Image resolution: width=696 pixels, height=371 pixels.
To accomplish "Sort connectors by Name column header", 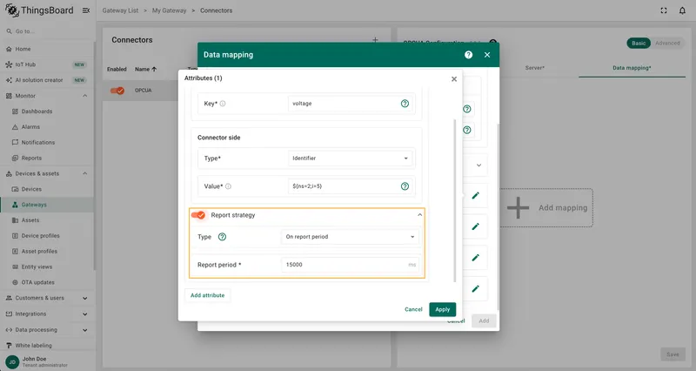I will (145, 70).
